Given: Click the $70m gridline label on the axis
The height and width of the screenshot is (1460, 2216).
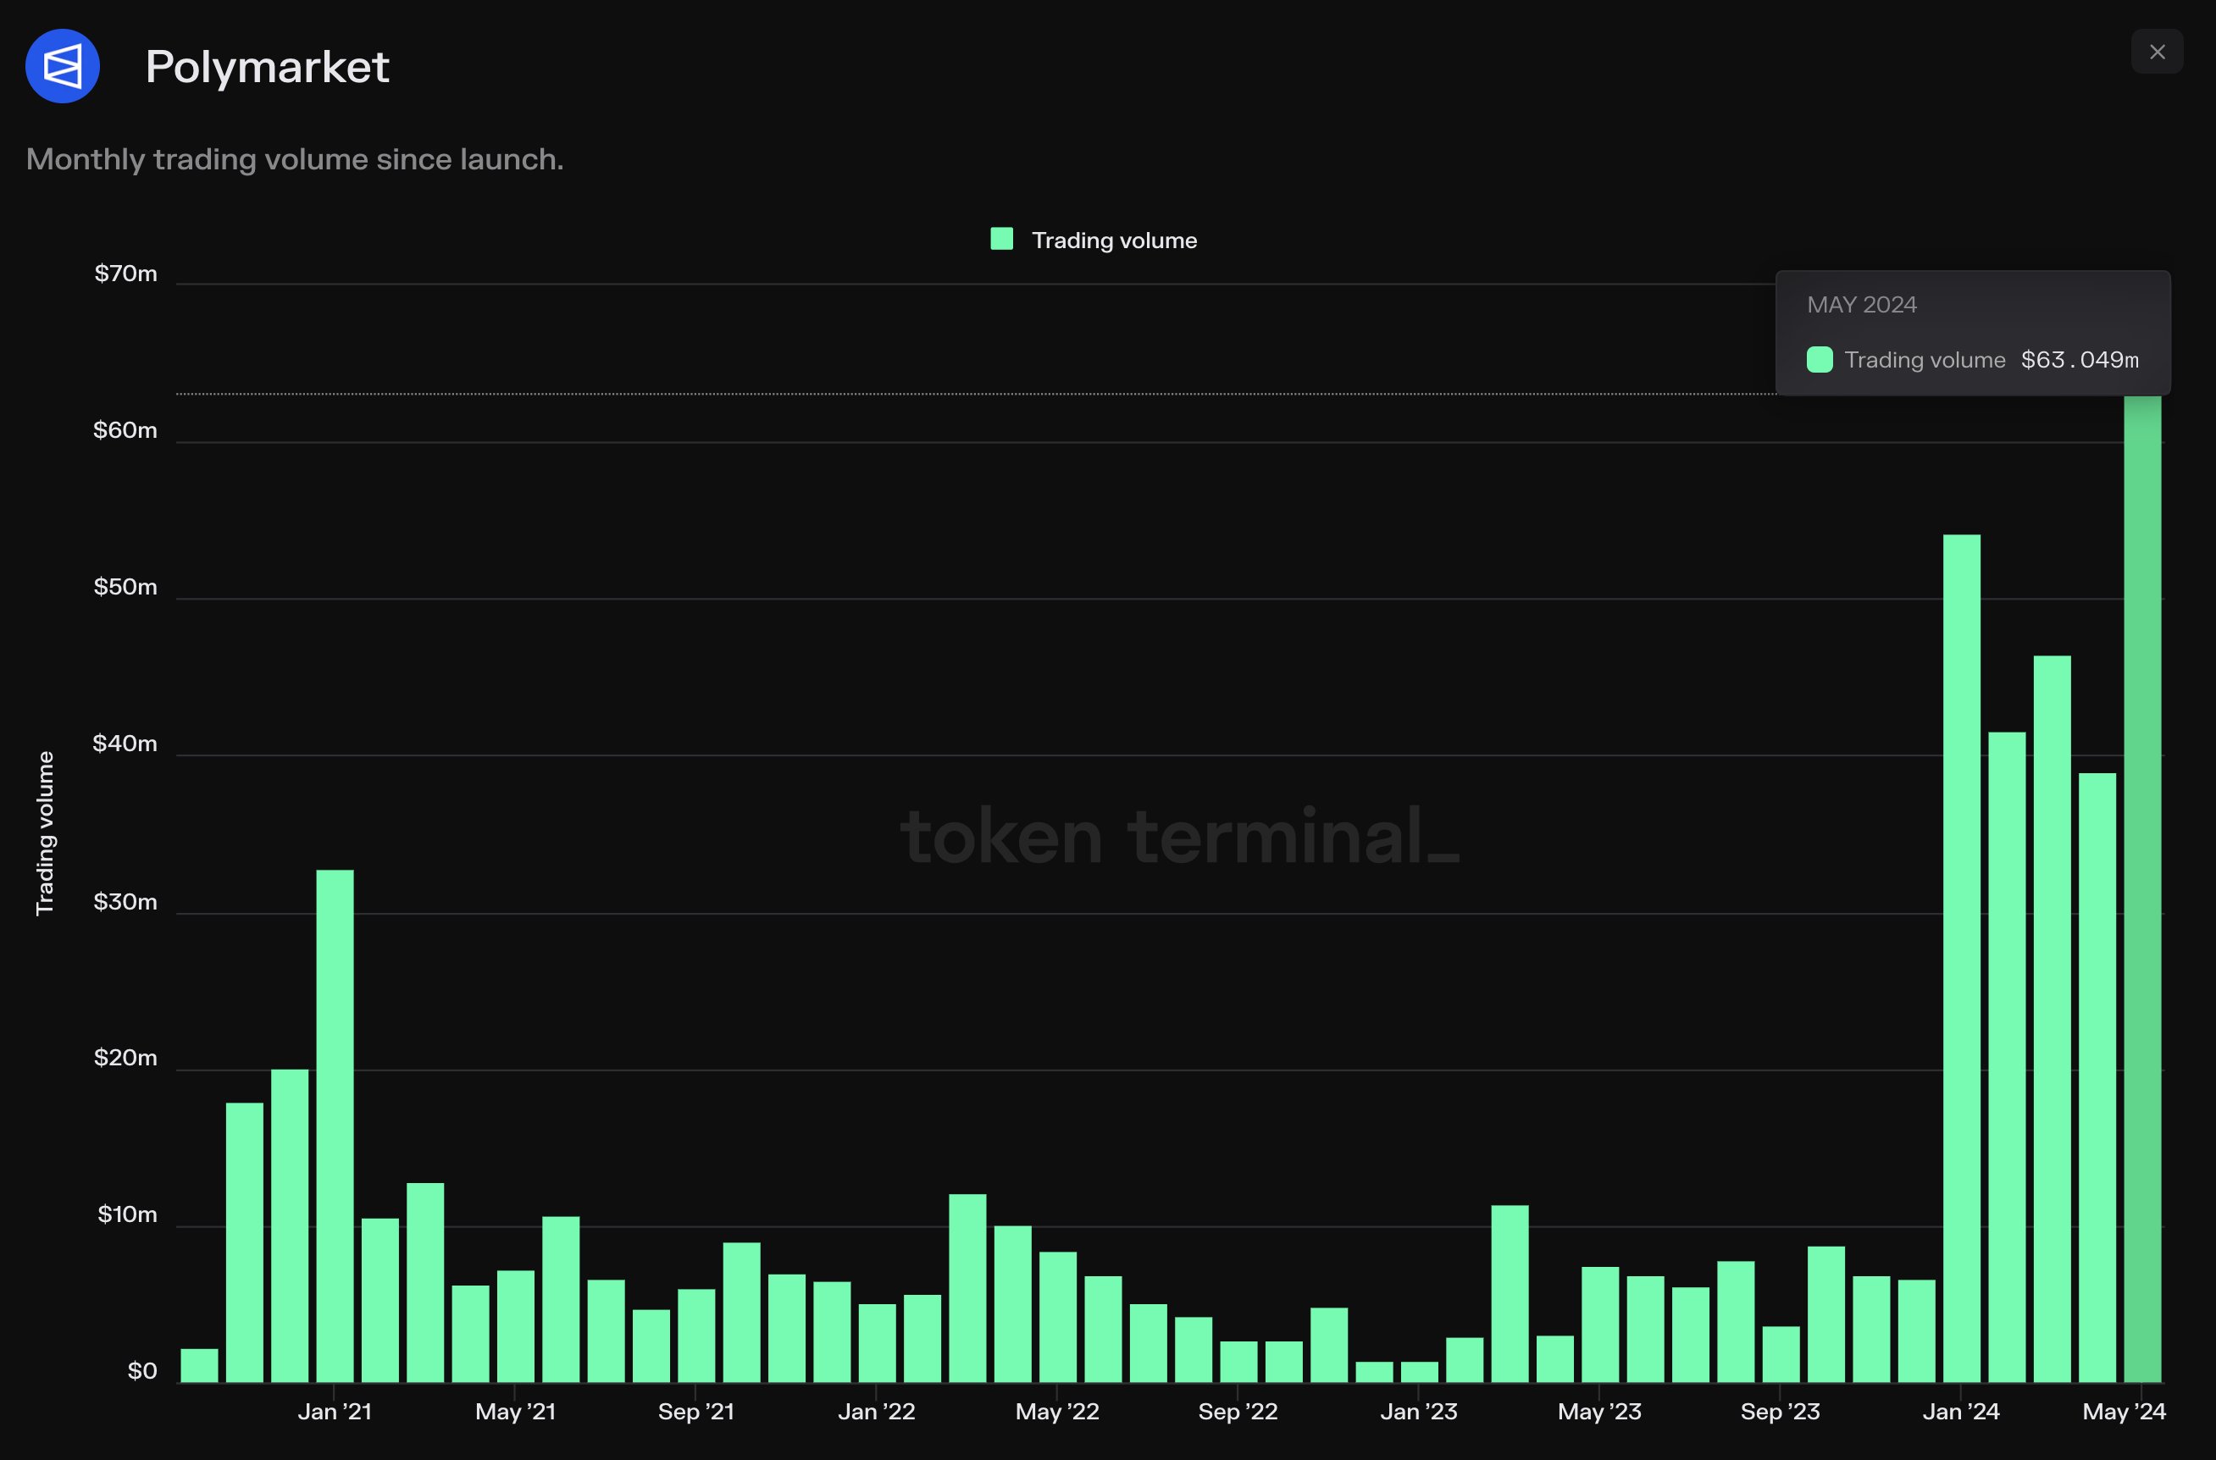Looking at the screenshot, I should (125, 273).
